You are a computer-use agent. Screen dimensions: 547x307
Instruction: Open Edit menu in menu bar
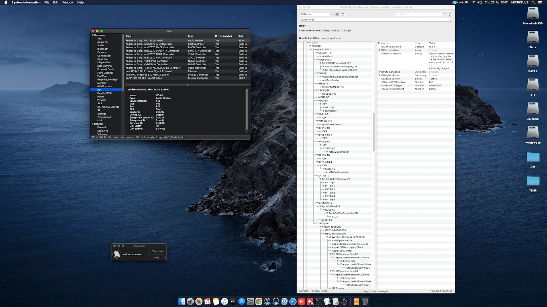click(56, 2)
